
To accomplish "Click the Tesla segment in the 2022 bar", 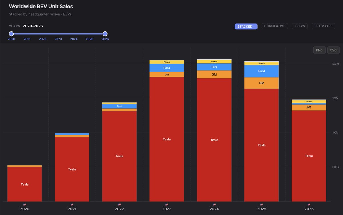I will click(x=119, y=156).
